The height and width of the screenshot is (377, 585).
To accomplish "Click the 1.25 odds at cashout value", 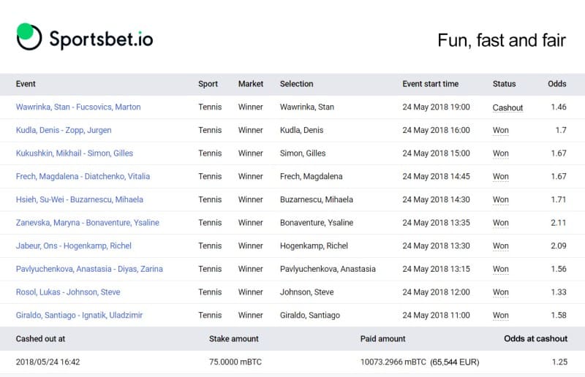I will coord(559,362).
